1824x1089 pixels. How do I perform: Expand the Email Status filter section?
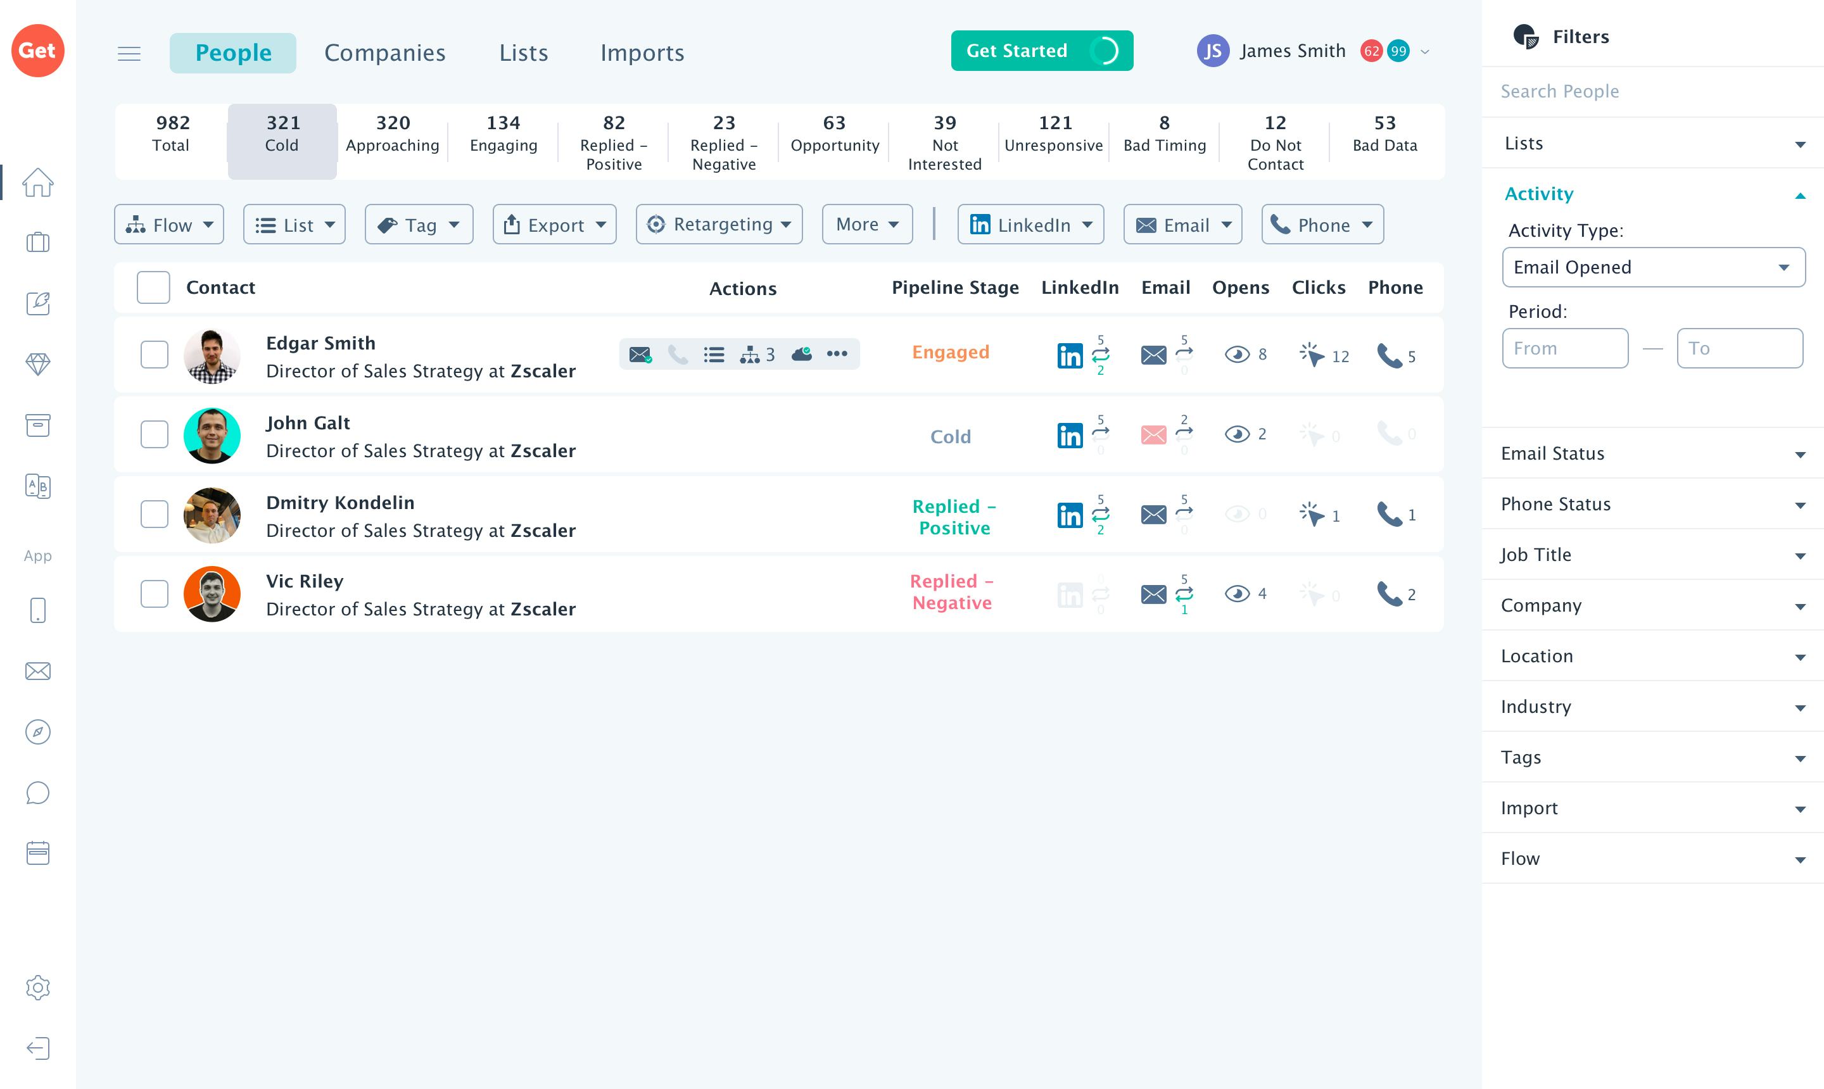coord(1653,453)
